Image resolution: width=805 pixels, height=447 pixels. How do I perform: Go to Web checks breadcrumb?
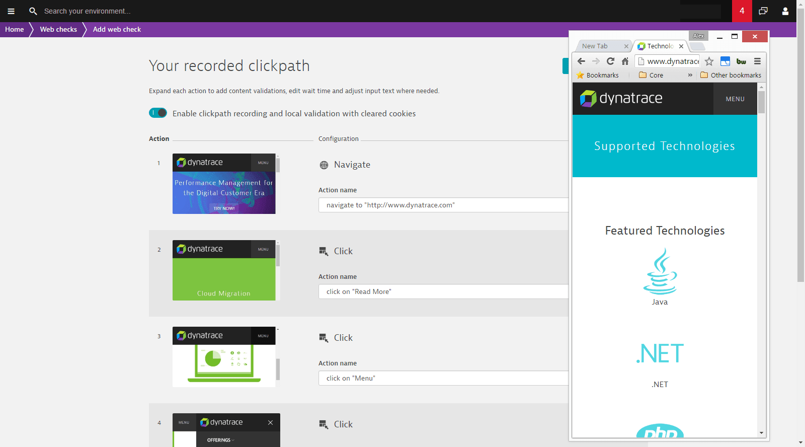tap(58, 29)
